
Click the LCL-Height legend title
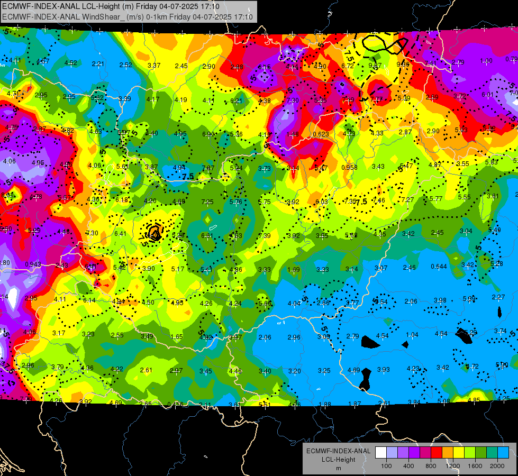pyautogui.click(x=338, y=460)
